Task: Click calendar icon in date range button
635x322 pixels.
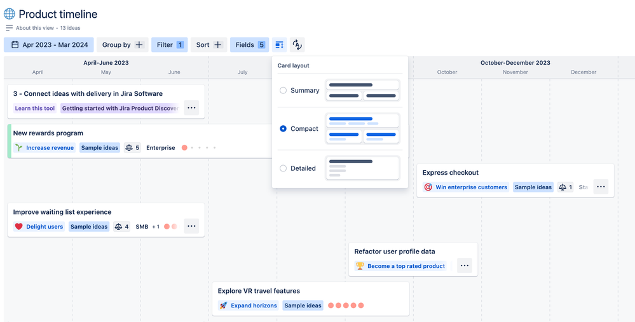Action: point(15,45)
